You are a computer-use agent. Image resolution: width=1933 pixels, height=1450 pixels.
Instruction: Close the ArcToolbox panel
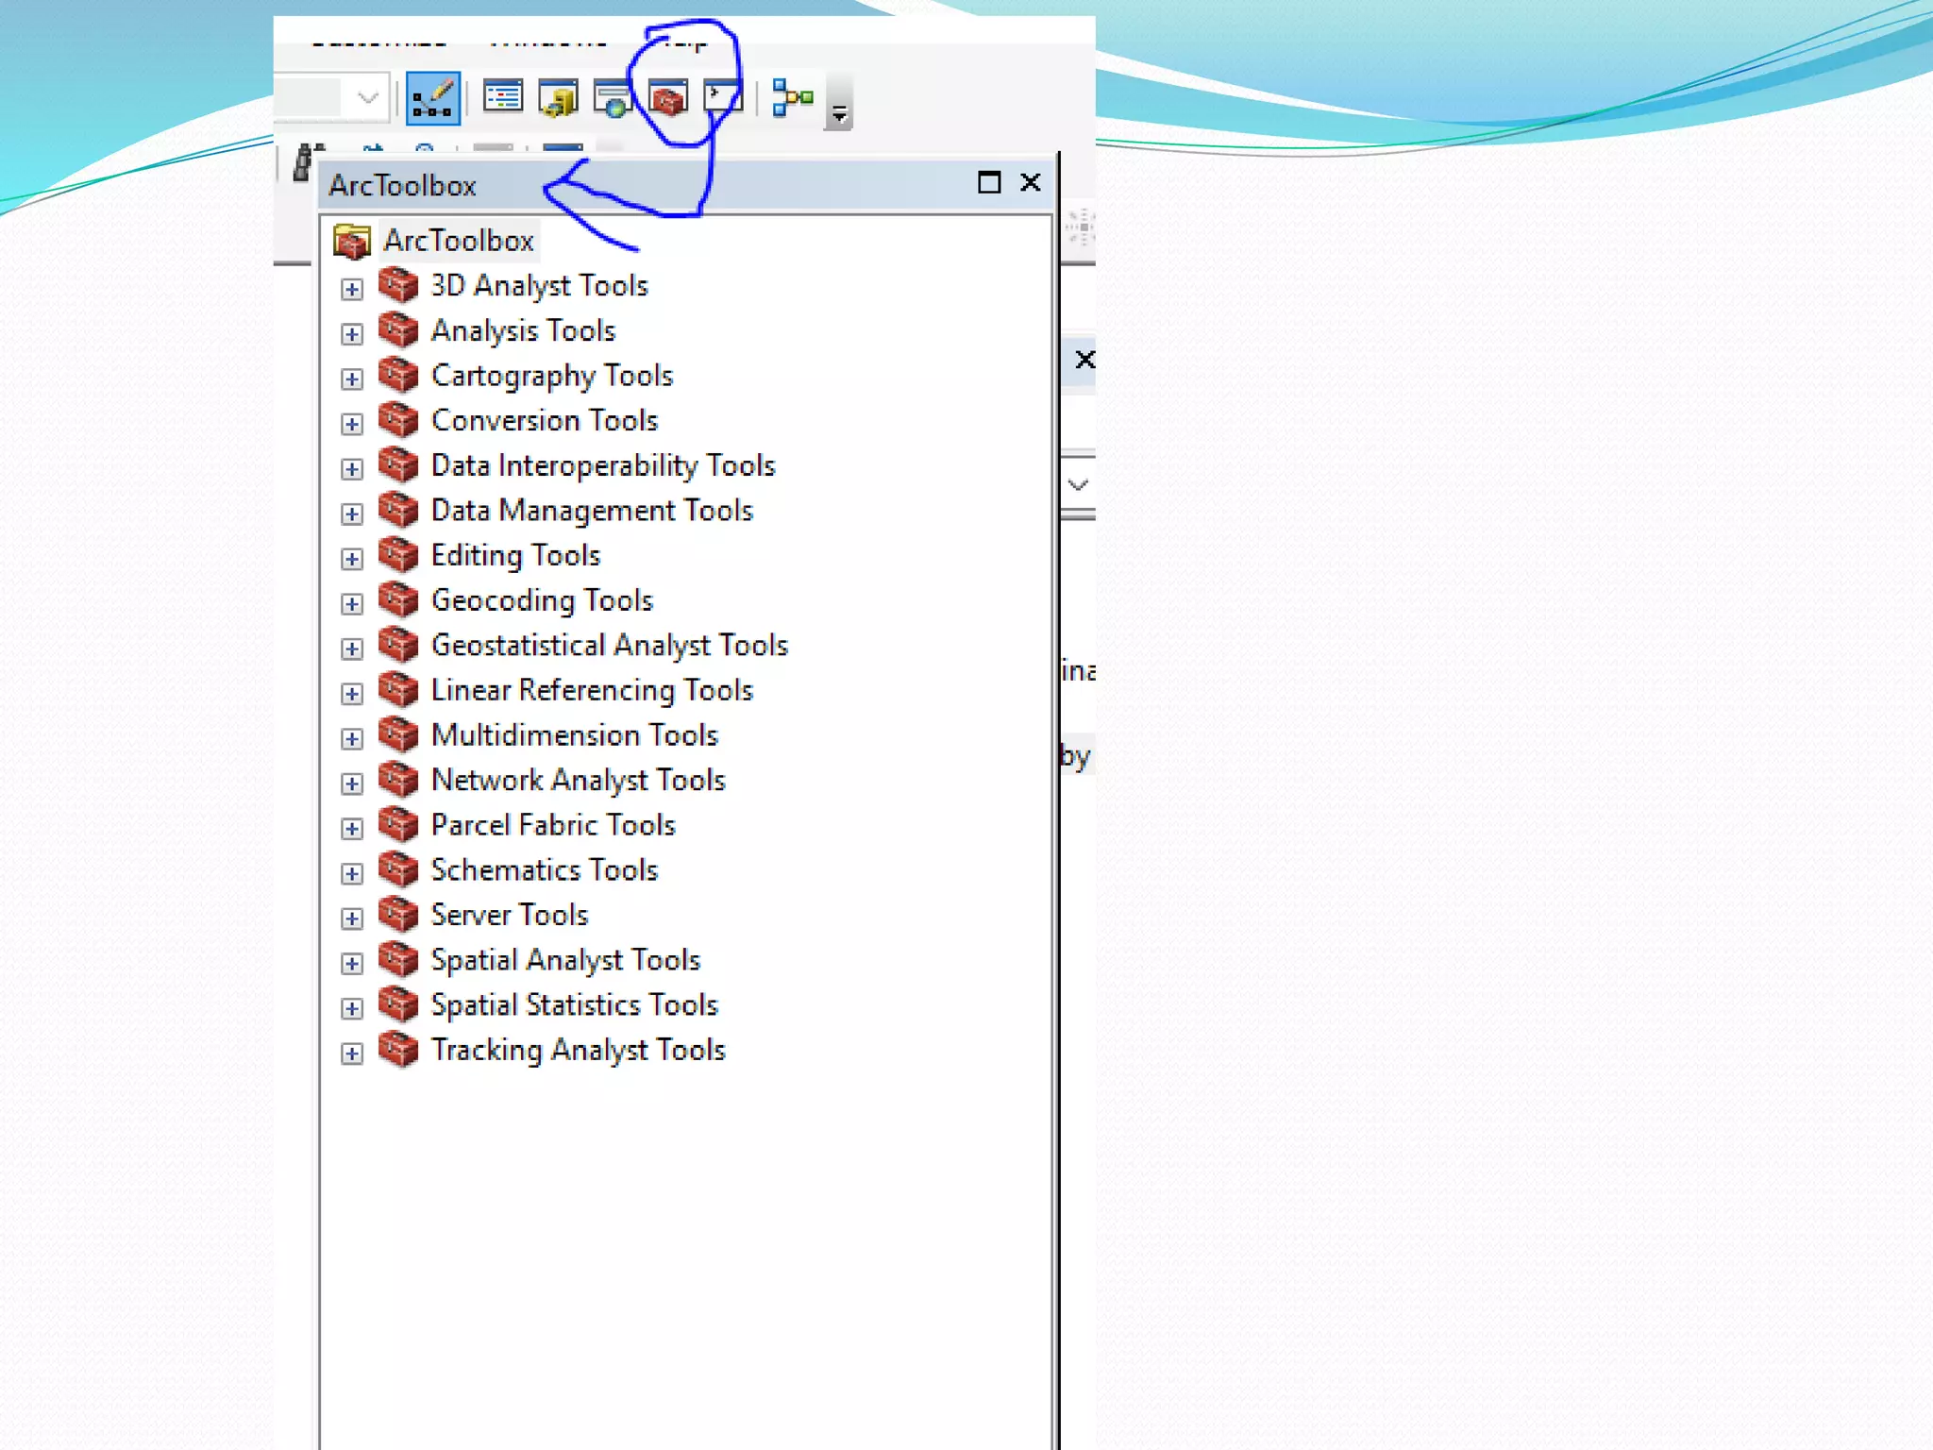[x=1031, y=182]
